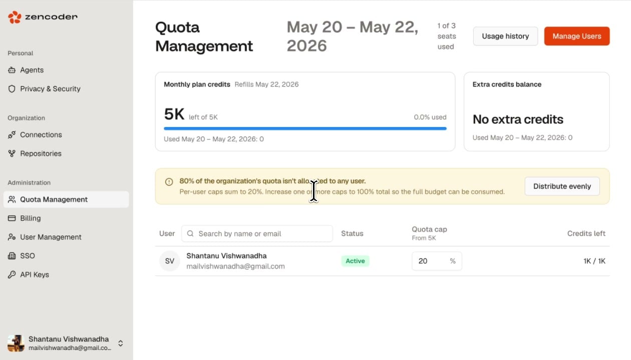Screen dimensions: 631x360
Task: Click the Zencoder logo icon
Action: (15, 17)
